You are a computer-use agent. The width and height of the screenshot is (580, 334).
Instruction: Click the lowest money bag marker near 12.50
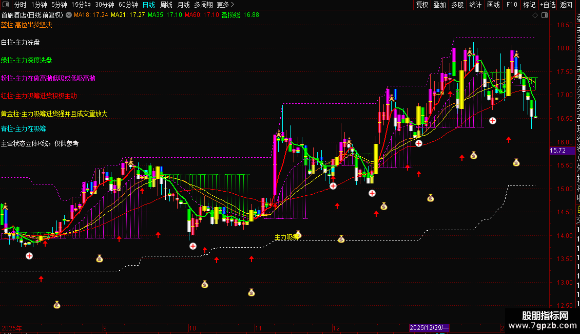click(x=56, y=305)
